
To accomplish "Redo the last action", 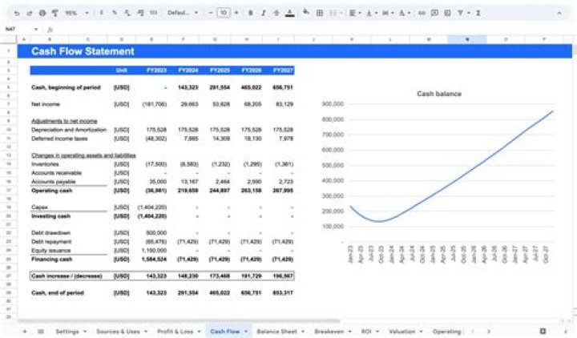I will [30, 14].
